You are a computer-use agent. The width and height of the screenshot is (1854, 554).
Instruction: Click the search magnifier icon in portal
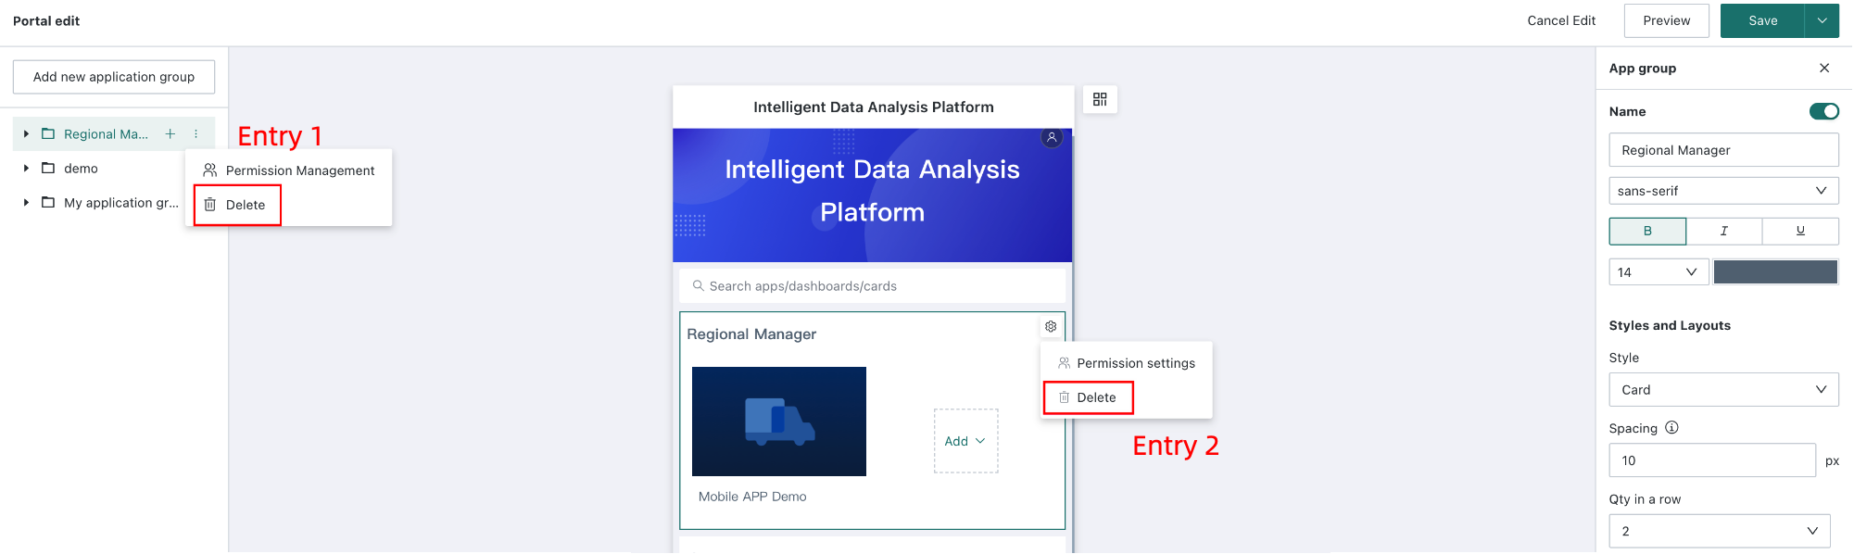point(699,286)
